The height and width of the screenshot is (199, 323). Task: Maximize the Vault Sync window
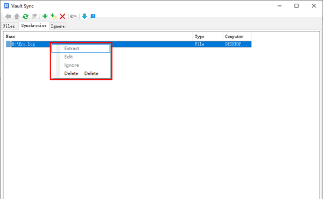(297, 6)
